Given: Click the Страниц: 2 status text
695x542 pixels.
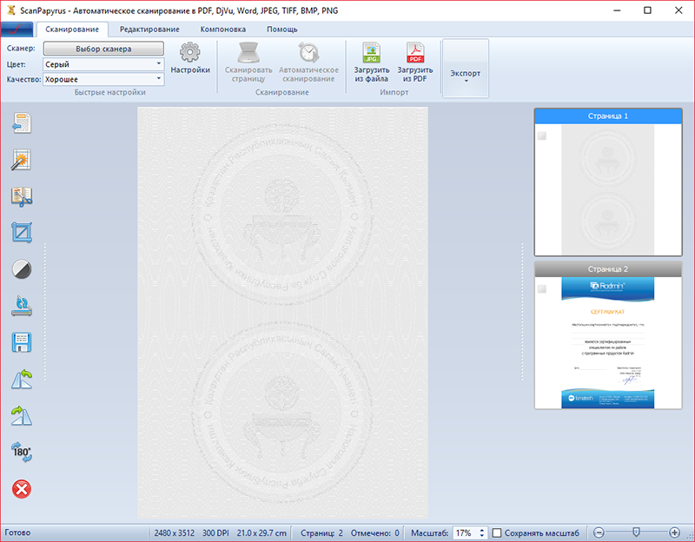Looking at the screenshot, I should (321, 532).
